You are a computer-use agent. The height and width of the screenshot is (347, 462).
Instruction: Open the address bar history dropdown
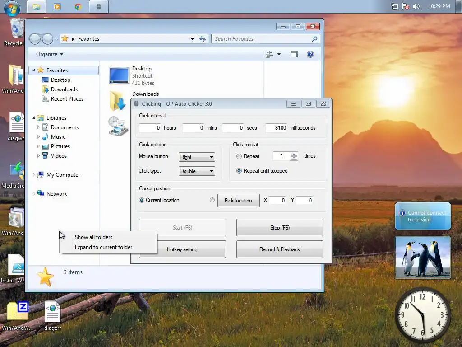coord(192,39)
